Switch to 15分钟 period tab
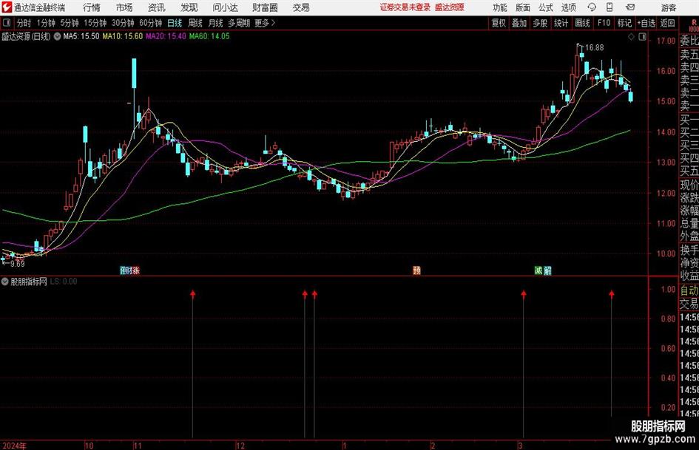The image size is (699, 450). click(95, 23)
